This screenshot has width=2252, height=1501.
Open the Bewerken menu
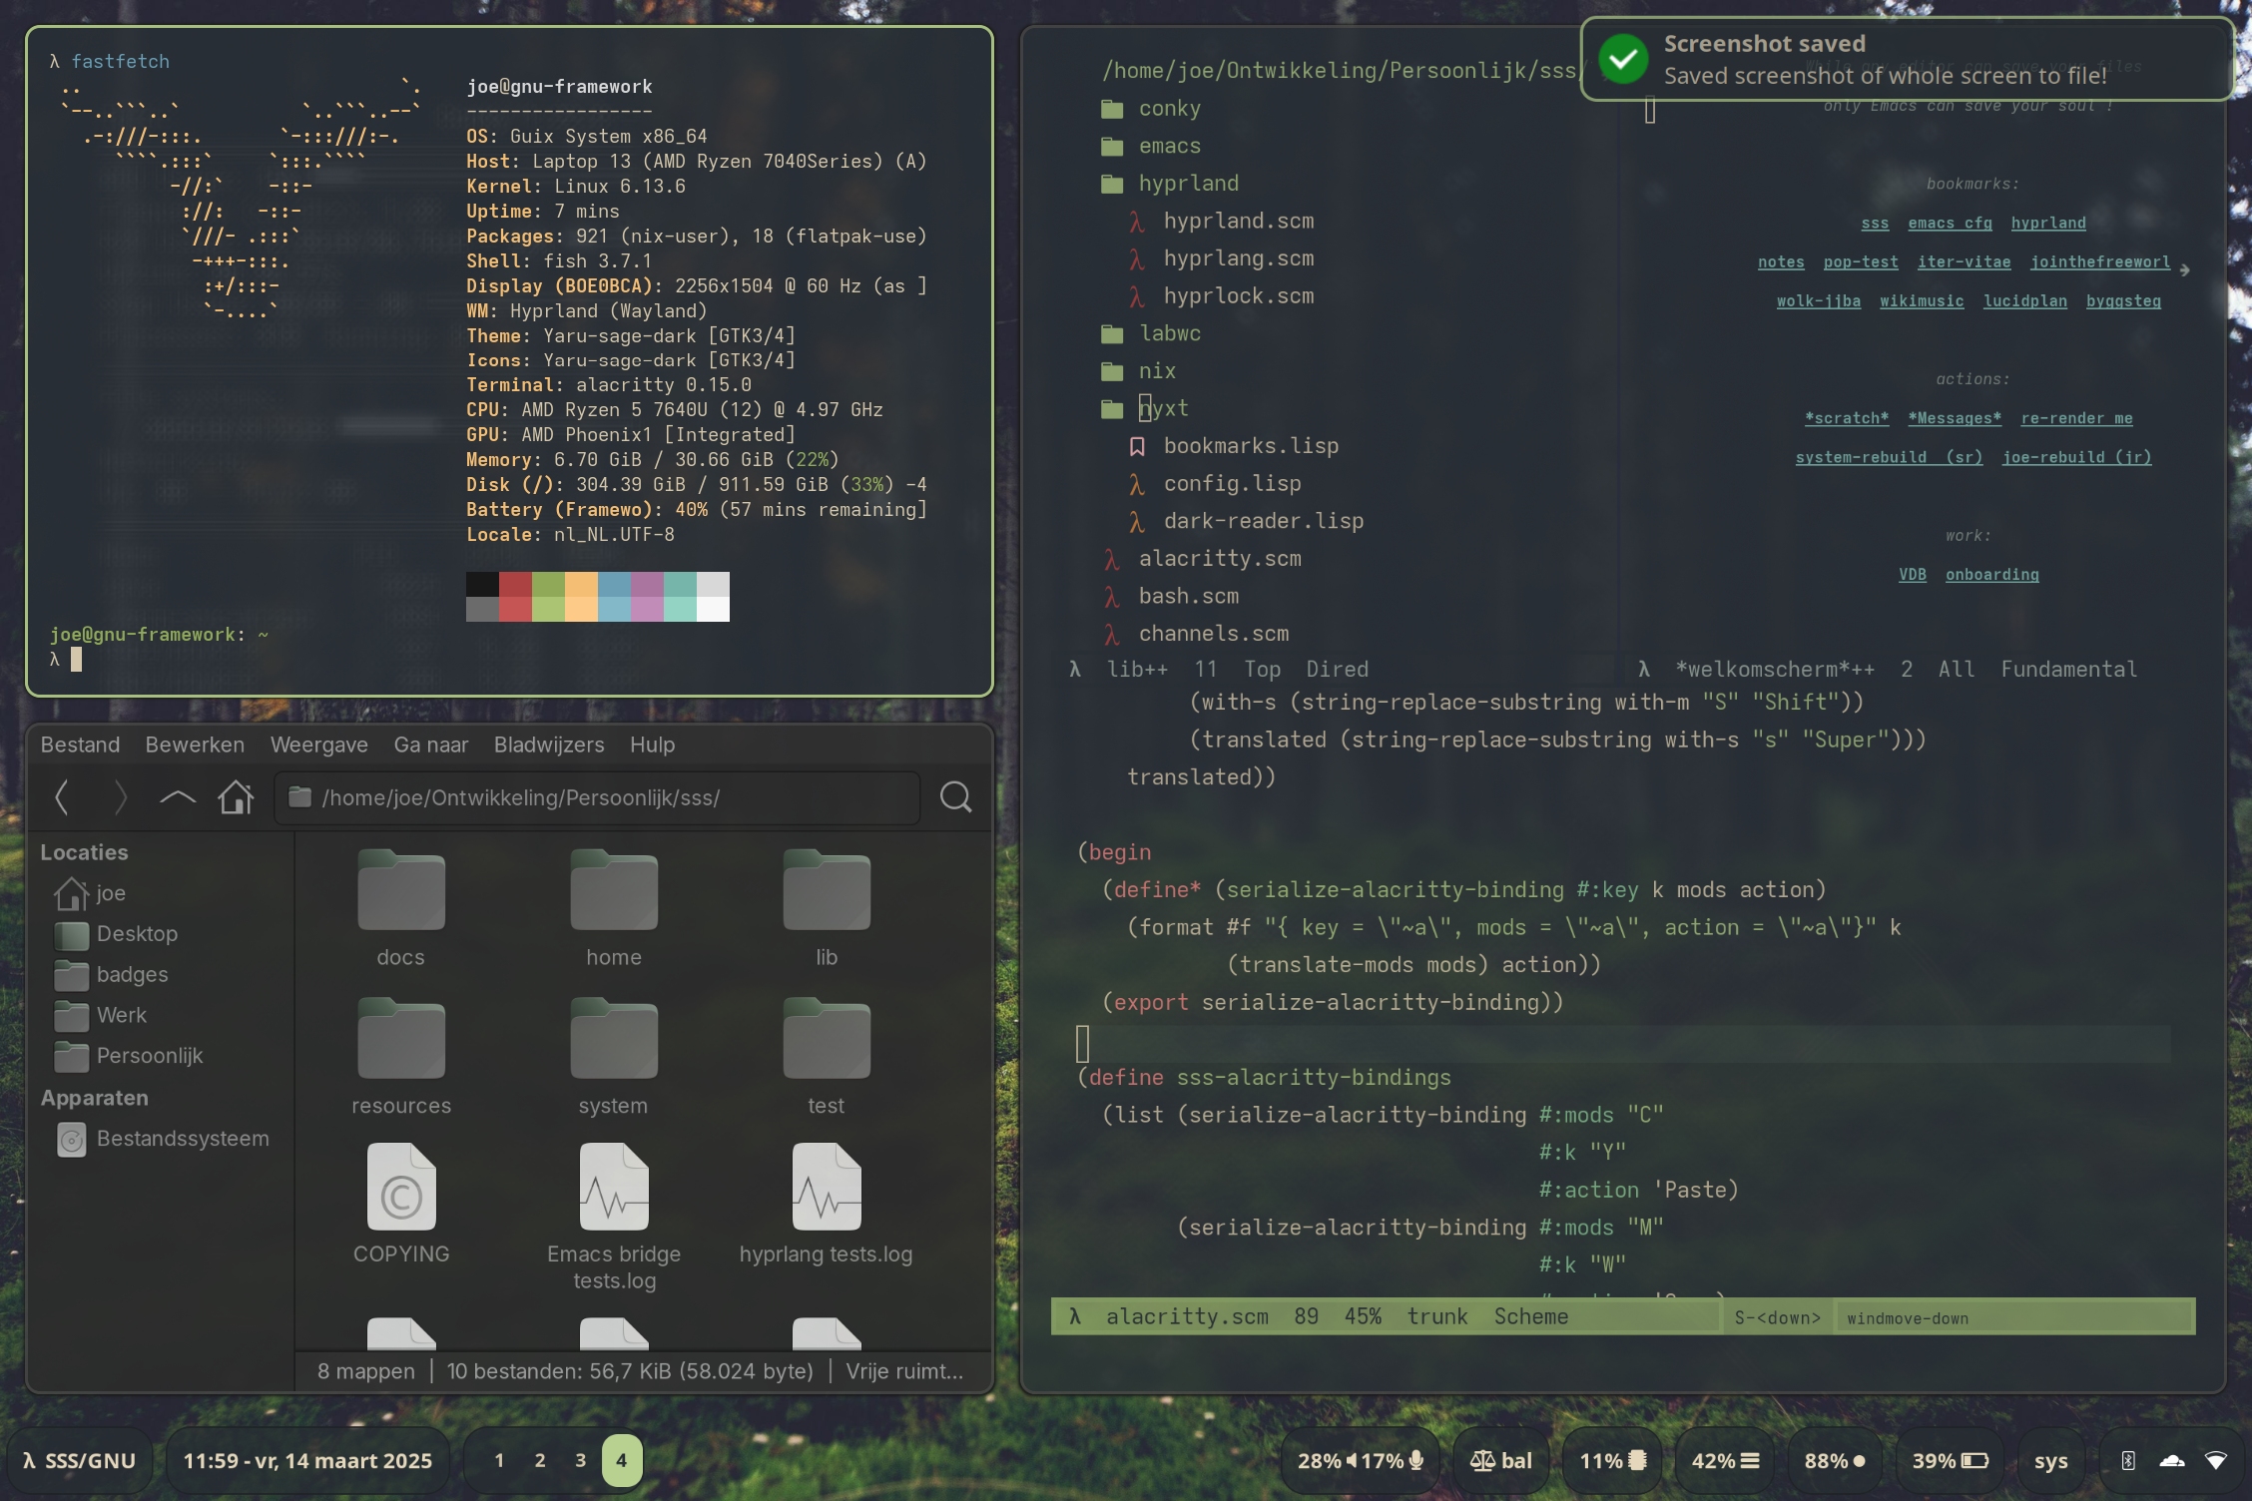[x=195, y=745]
